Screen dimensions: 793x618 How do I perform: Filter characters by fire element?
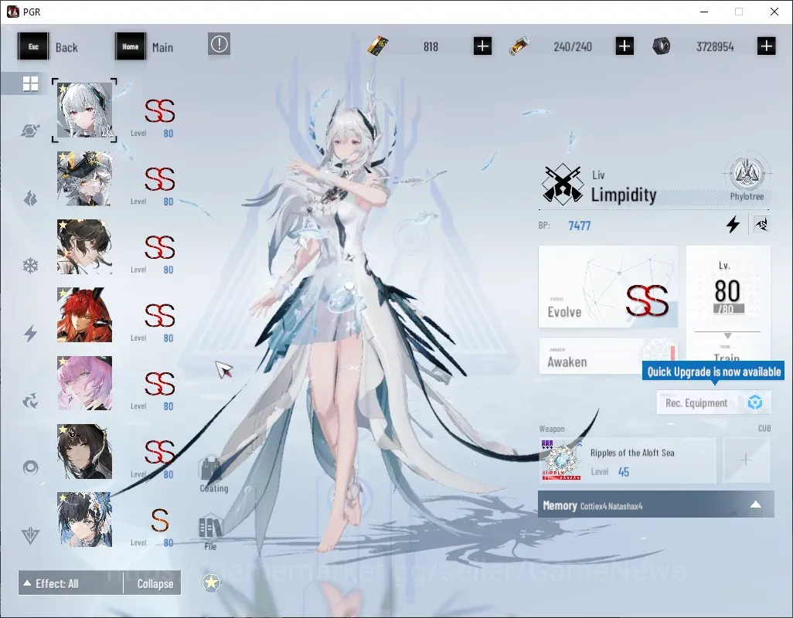(30, 199)
